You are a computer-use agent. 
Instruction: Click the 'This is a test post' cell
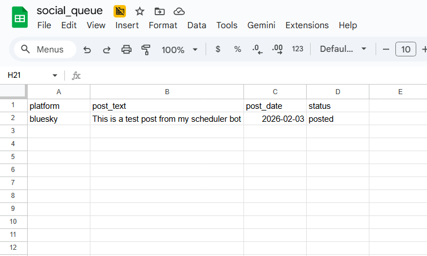click(x=167, y=119)
